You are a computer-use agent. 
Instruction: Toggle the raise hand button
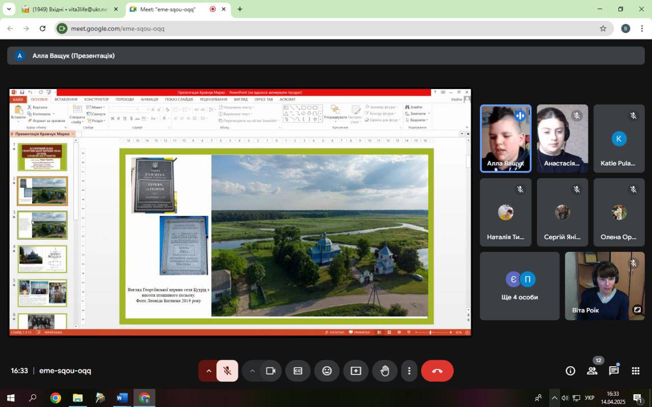coord(385,371)
